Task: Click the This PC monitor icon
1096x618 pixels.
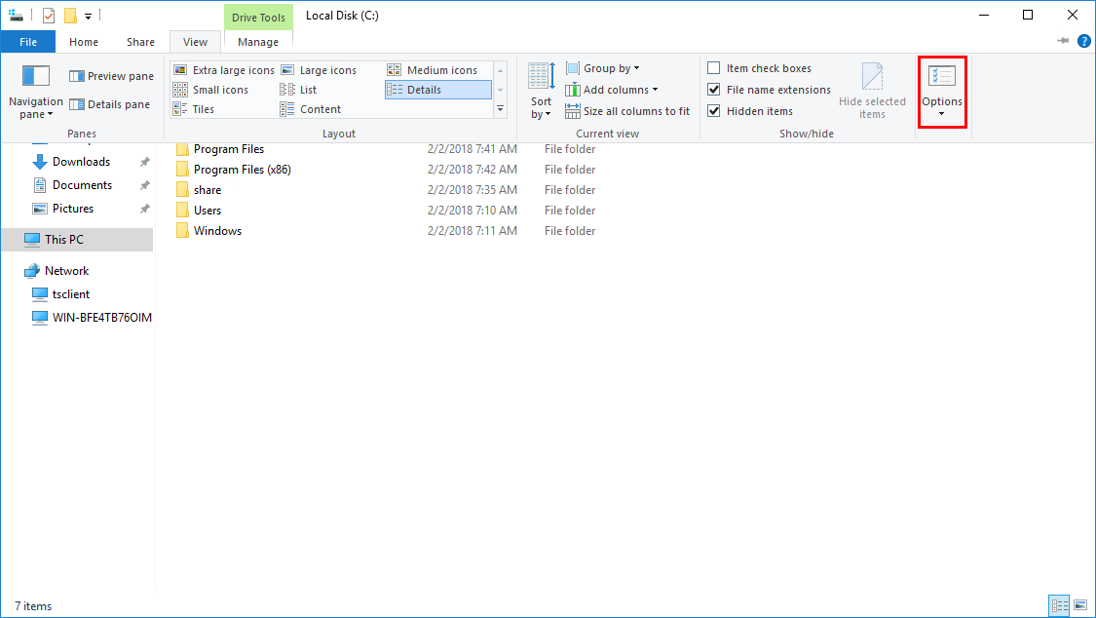Action: [x=32, y=240]
